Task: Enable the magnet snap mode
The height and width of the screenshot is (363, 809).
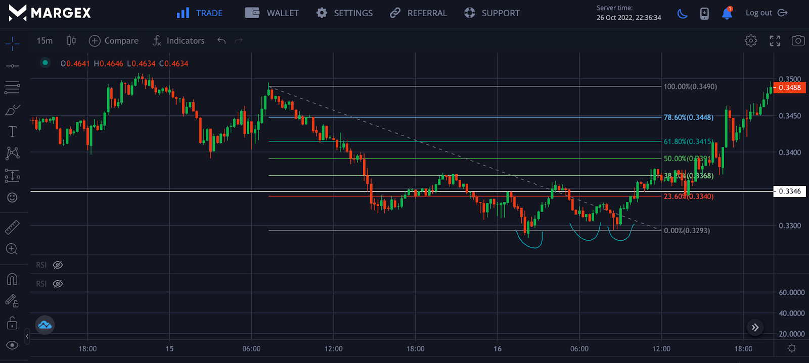Action: click(x=12, y=279)
